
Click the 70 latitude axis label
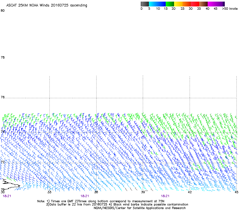[x=3, y=190]
